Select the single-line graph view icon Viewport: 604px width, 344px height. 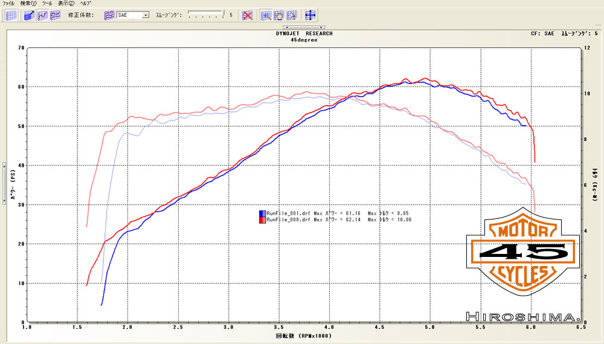coord(42,15)
